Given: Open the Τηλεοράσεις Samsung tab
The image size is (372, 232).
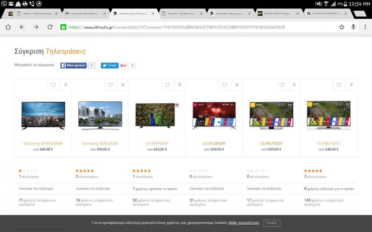Looking at the screenshot, I should (x=231, y=14).
